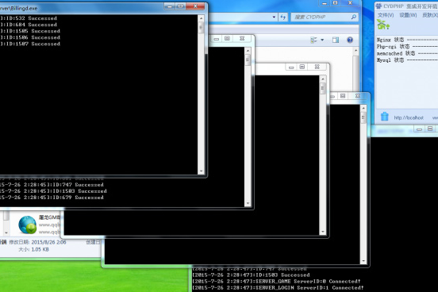Open the 文件(V) menu in CYDPHP
This screenshot has width=438, height=292.
click(x=386, y=15)
